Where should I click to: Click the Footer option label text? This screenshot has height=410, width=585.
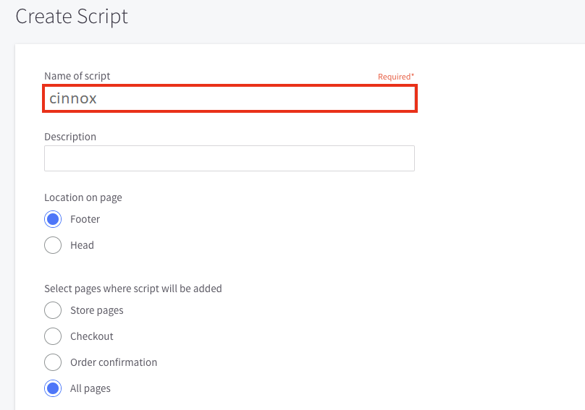85,219
